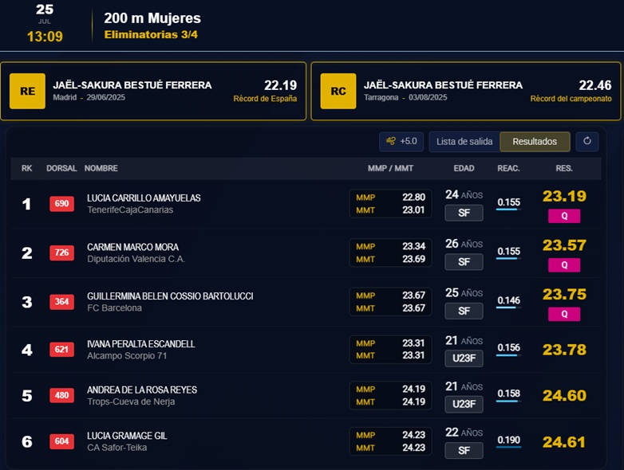Click SF category badge for Lucia Gramage
The height and width of the screenshot is (470, 624).
464,451
